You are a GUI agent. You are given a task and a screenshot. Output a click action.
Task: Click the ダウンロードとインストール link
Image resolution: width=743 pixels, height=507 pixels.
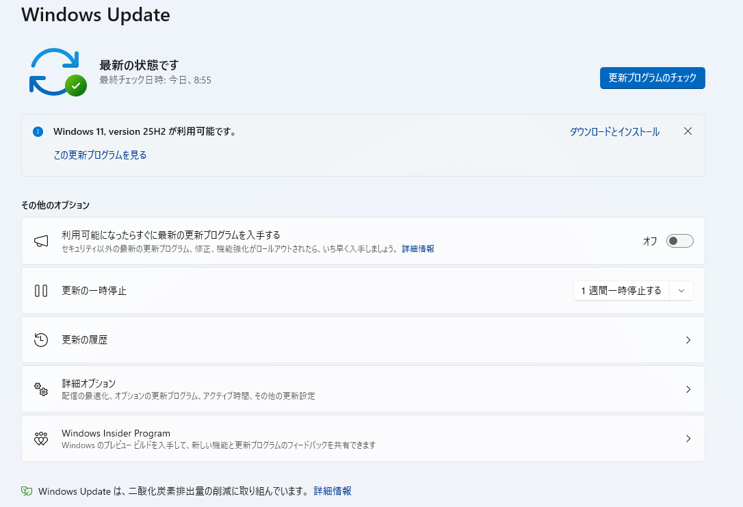pos(614,132)
